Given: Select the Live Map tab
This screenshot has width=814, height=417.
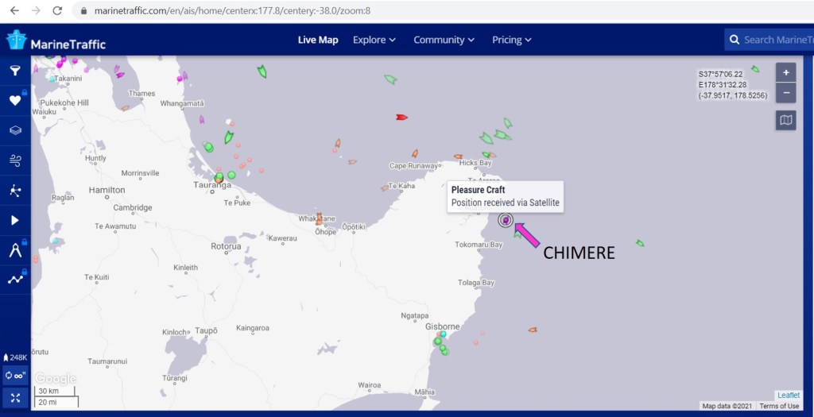Looking at the screenshot, I should [x=318, y=40].
